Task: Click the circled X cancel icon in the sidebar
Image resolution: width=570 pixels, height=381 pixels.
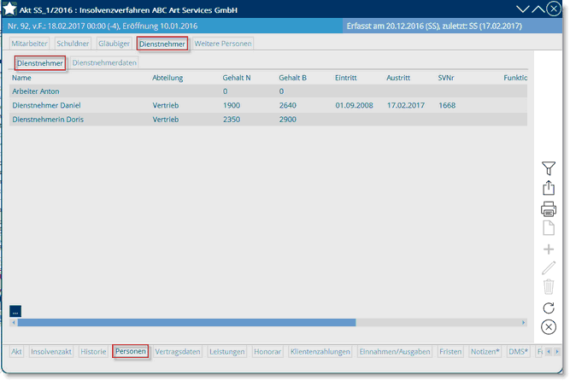Action: [549, 327]
